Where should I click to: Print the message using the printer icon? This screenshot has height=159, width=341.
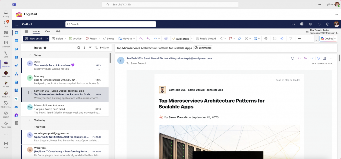(x=265, y=39)
